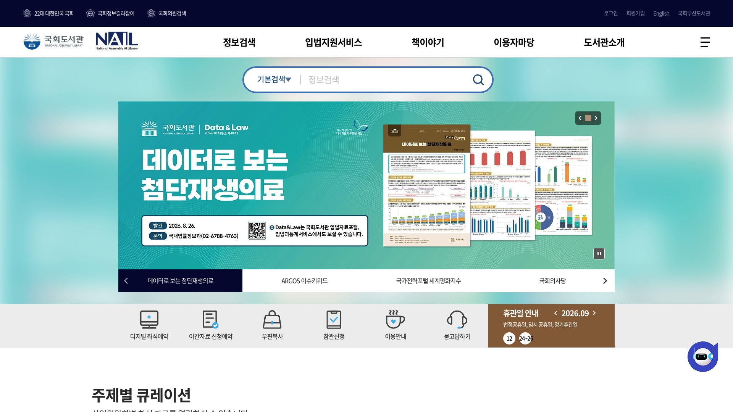Select the ARGOS 이슈키워드 tab

pos(304,281)
